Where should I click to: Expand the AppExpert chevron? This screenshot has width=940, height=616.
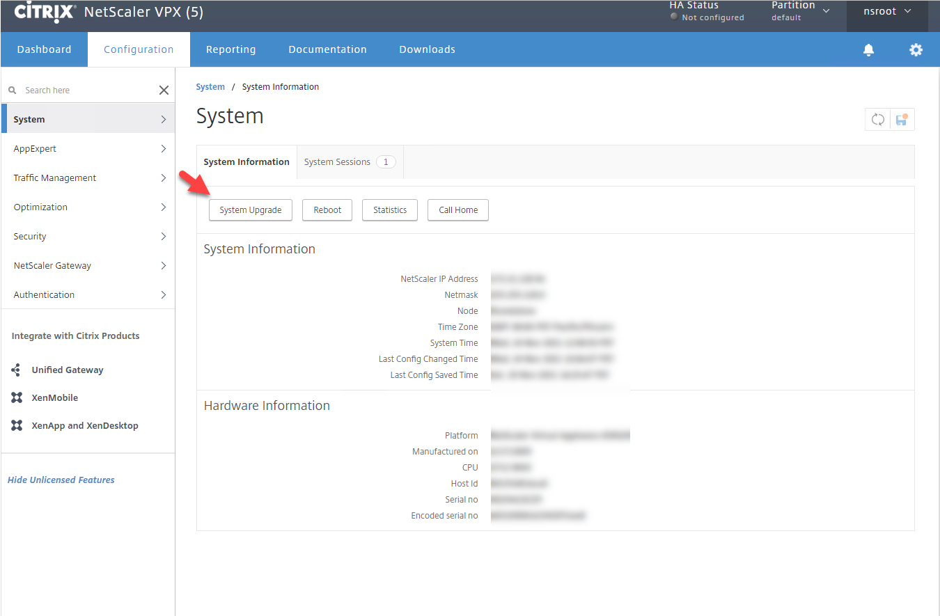coord(164,148)
